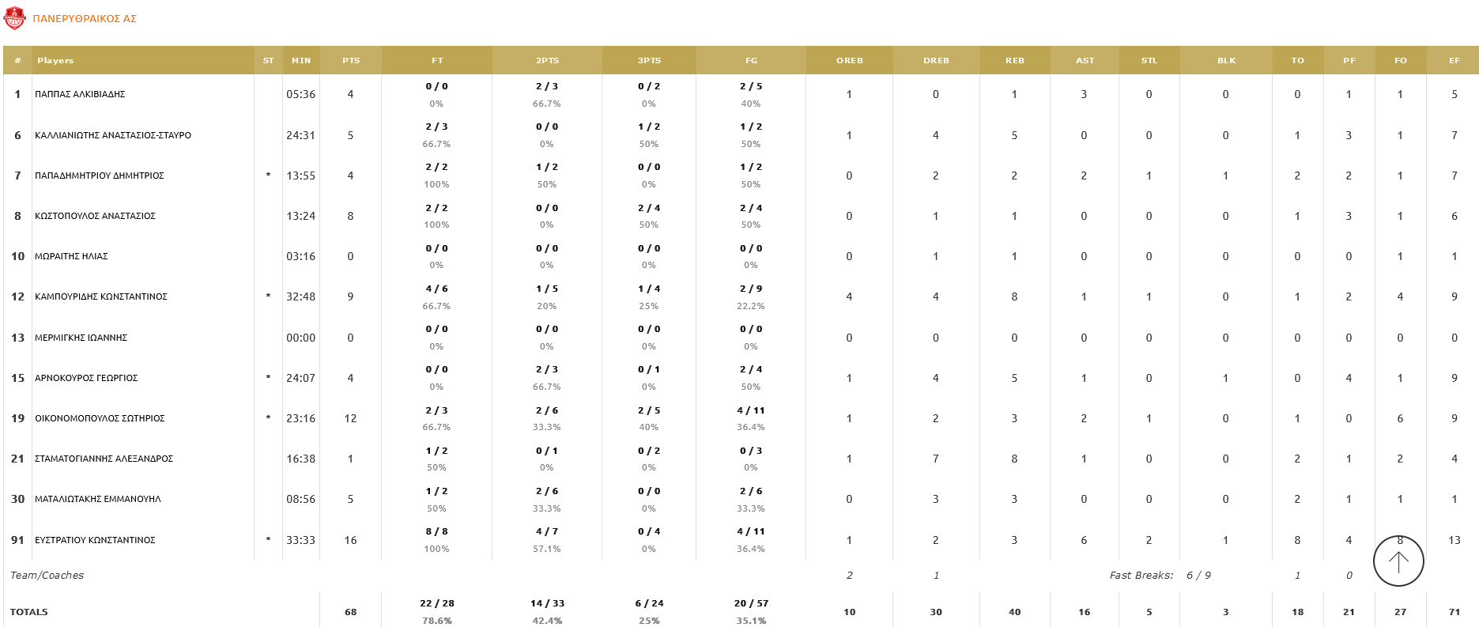
Task: Click the starter asterisk beside ΑΡΝΟΚΟΥΡΟΣ ΓΕΩΡΓΙΟΣ
Action: pos(269,378)
